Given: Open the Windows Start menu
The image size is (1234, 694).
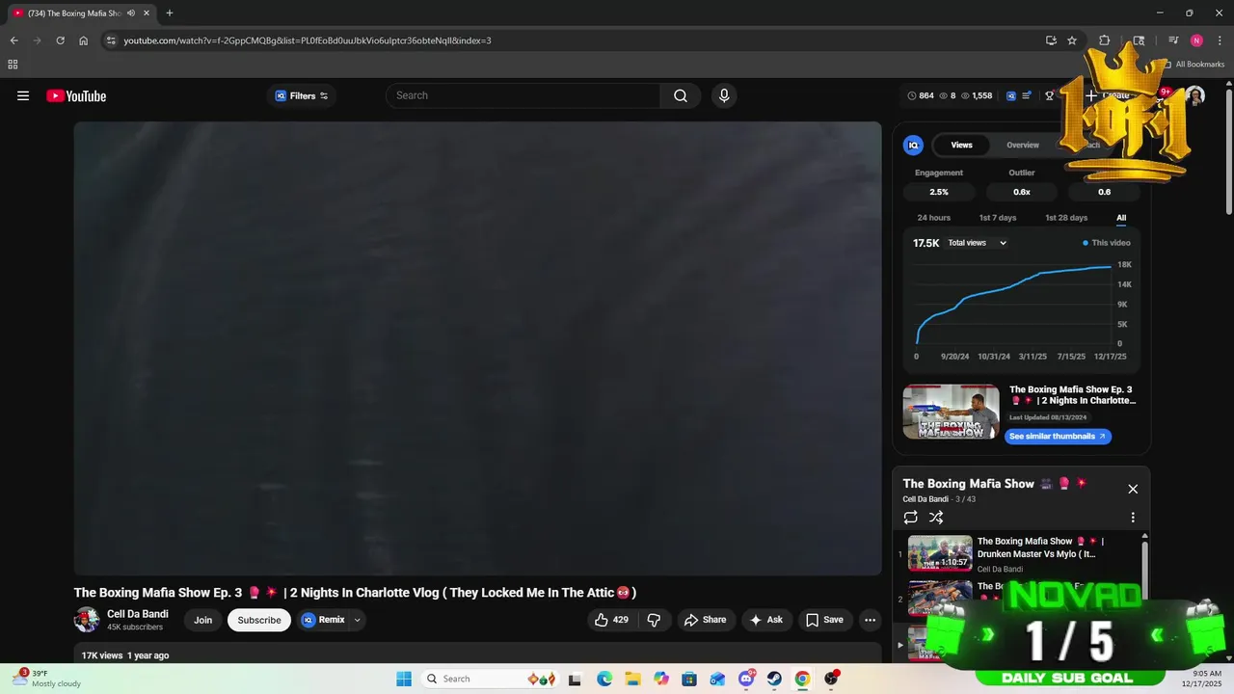Looking at the screenshot, I should coord(404,679).
